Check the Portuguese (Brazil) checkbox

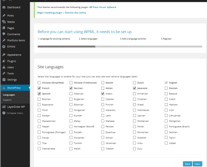[x=166, y=127]
